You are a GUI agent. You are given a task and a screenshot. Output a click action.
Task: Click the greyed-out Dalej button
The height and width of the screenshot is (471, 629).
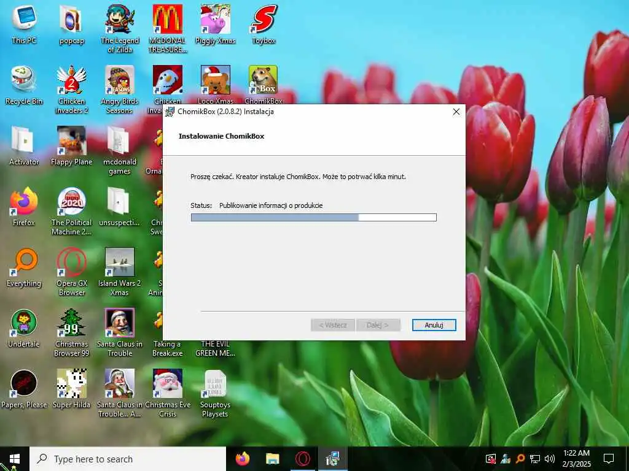(x=378, y=325)
